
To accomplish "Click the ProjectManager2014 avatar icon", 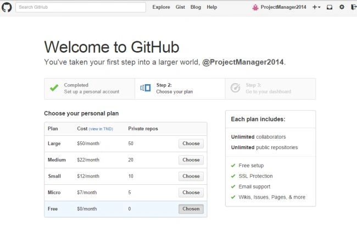I will pos(255,7).
